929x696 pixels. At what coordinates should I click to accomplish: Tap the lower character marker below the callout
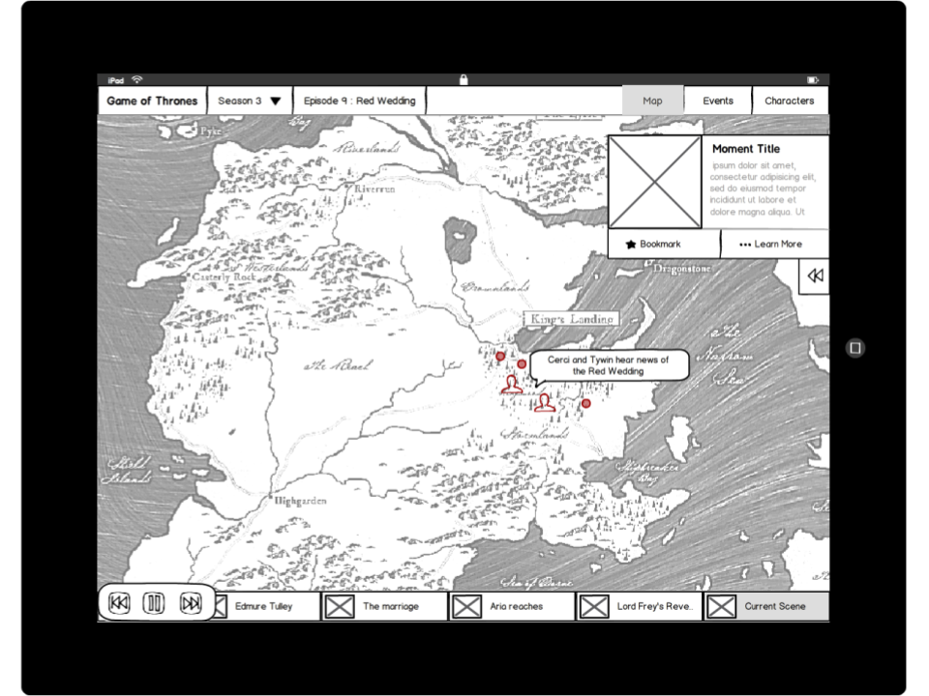pos(545,402)
